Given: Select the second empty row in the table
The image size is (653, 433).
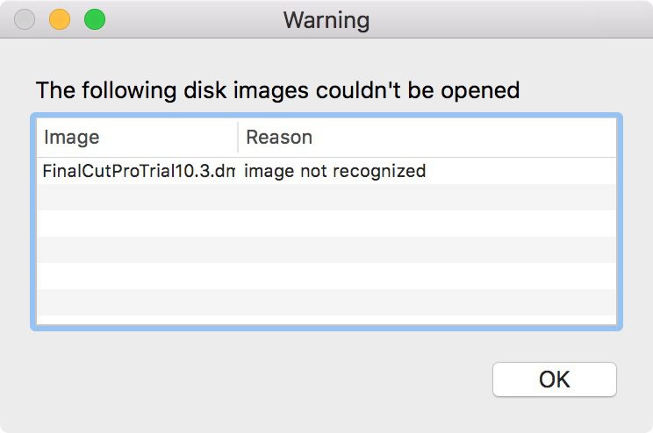Looking at the screenshot, I should tap(326, 224).
